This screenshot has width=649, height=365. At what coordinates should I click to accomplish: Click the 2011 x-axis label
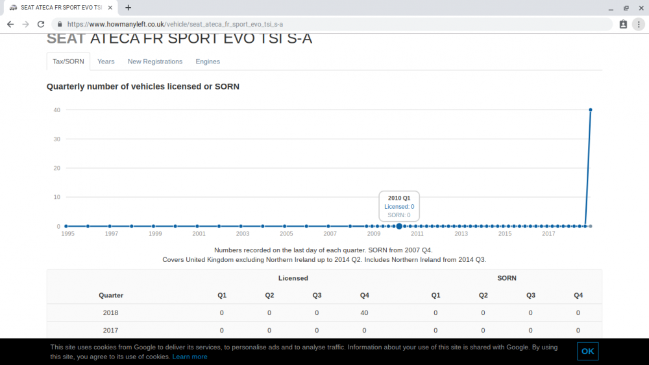pos(417,234)
